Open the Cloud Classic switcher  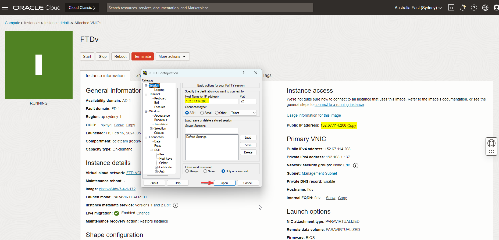point(82,8)
